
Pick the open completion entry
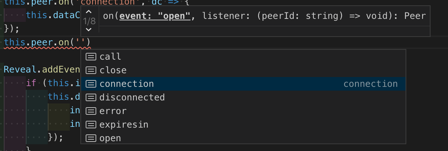click(243, 138)
